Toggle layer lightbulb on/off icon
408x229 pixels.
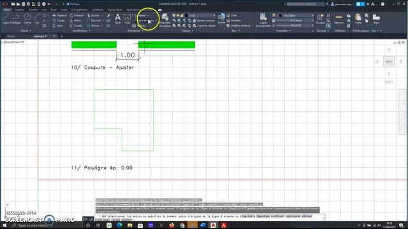174,15
